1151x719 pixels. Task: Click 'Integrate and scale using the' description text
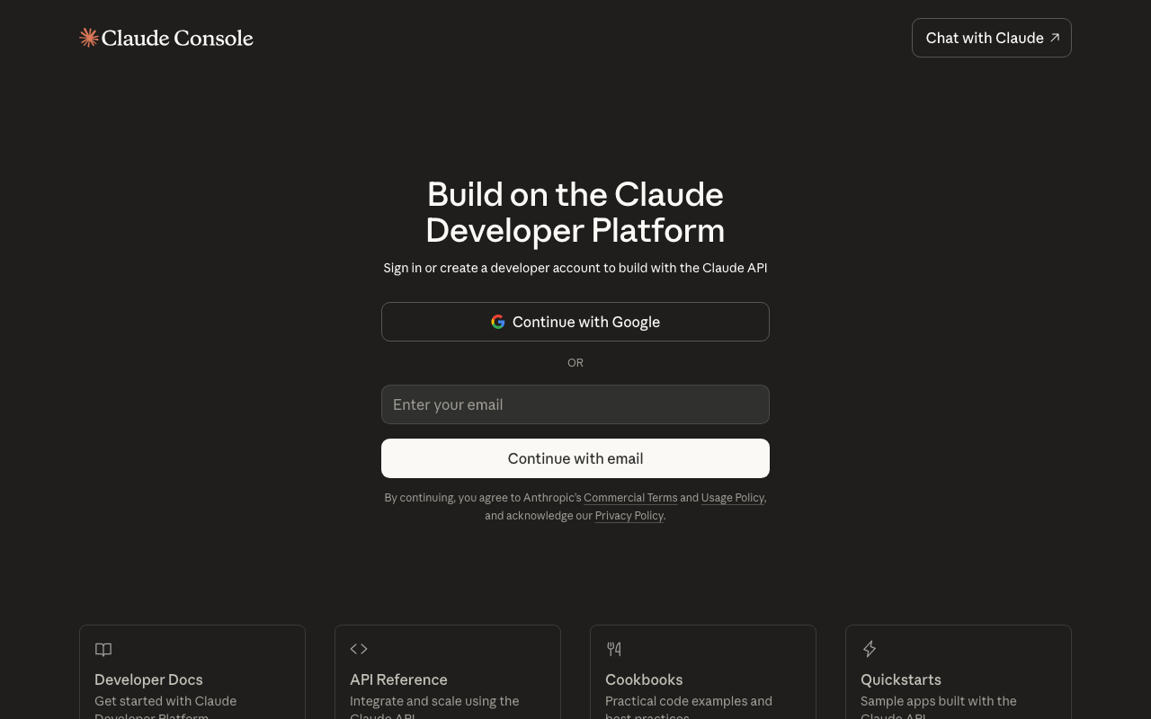click(x=434, y=701)
